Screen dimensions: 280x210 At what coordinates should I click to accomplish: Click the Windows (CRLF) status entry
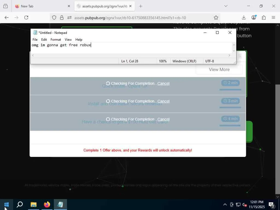click(184, 61)
